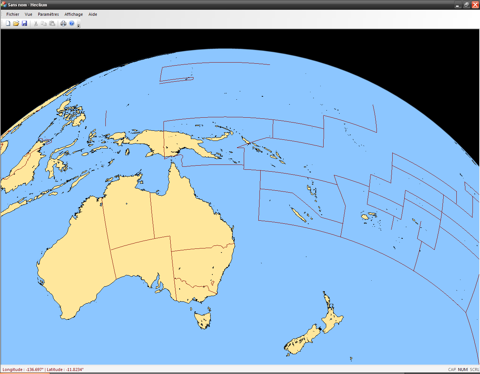Viewport: 480px width, 374px height.
Task: Click the Heclium app icon in the title bar
Action: (x=4, y=5)
